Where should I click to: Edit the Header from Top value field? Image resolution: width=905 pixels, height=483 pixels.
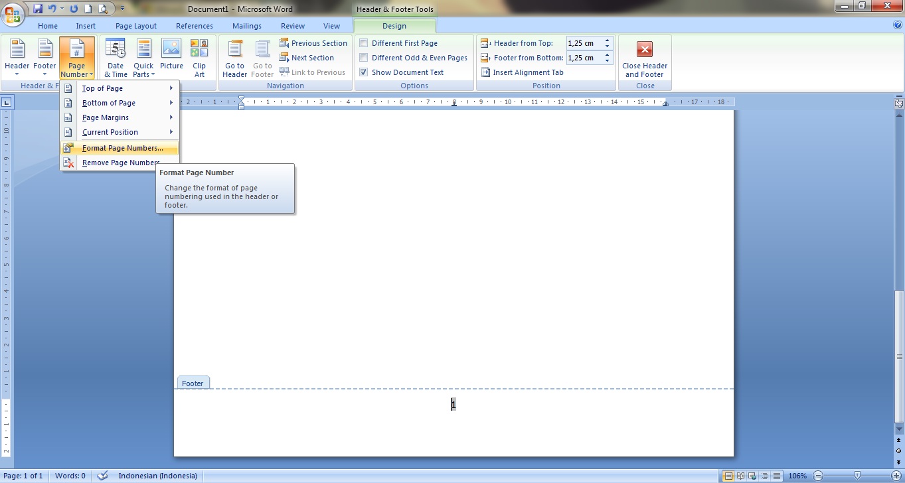(584, 43)
